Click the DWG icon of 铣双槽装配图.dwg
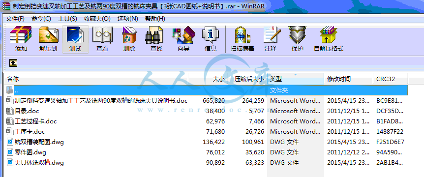This screenshot has width=424, height=177. pos(10,142)
